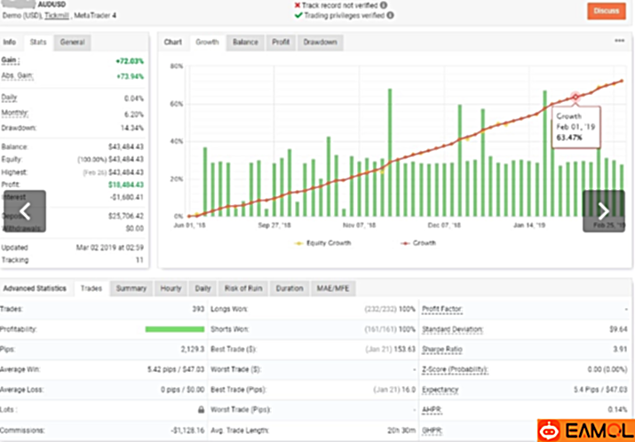Click the Daily label

click(x=9, y=98)
